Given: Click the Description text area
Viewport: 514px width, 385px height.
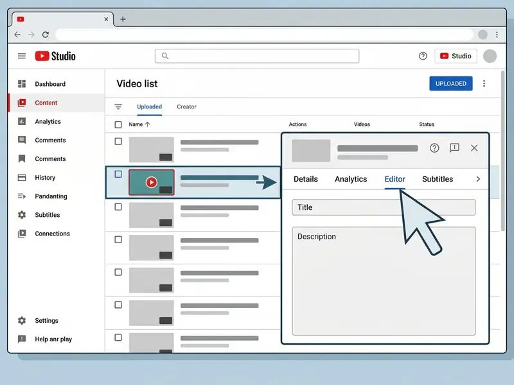Looking at the screenshot, I should (384, 281).
